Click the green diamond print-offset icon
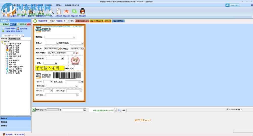 (35, 21)
